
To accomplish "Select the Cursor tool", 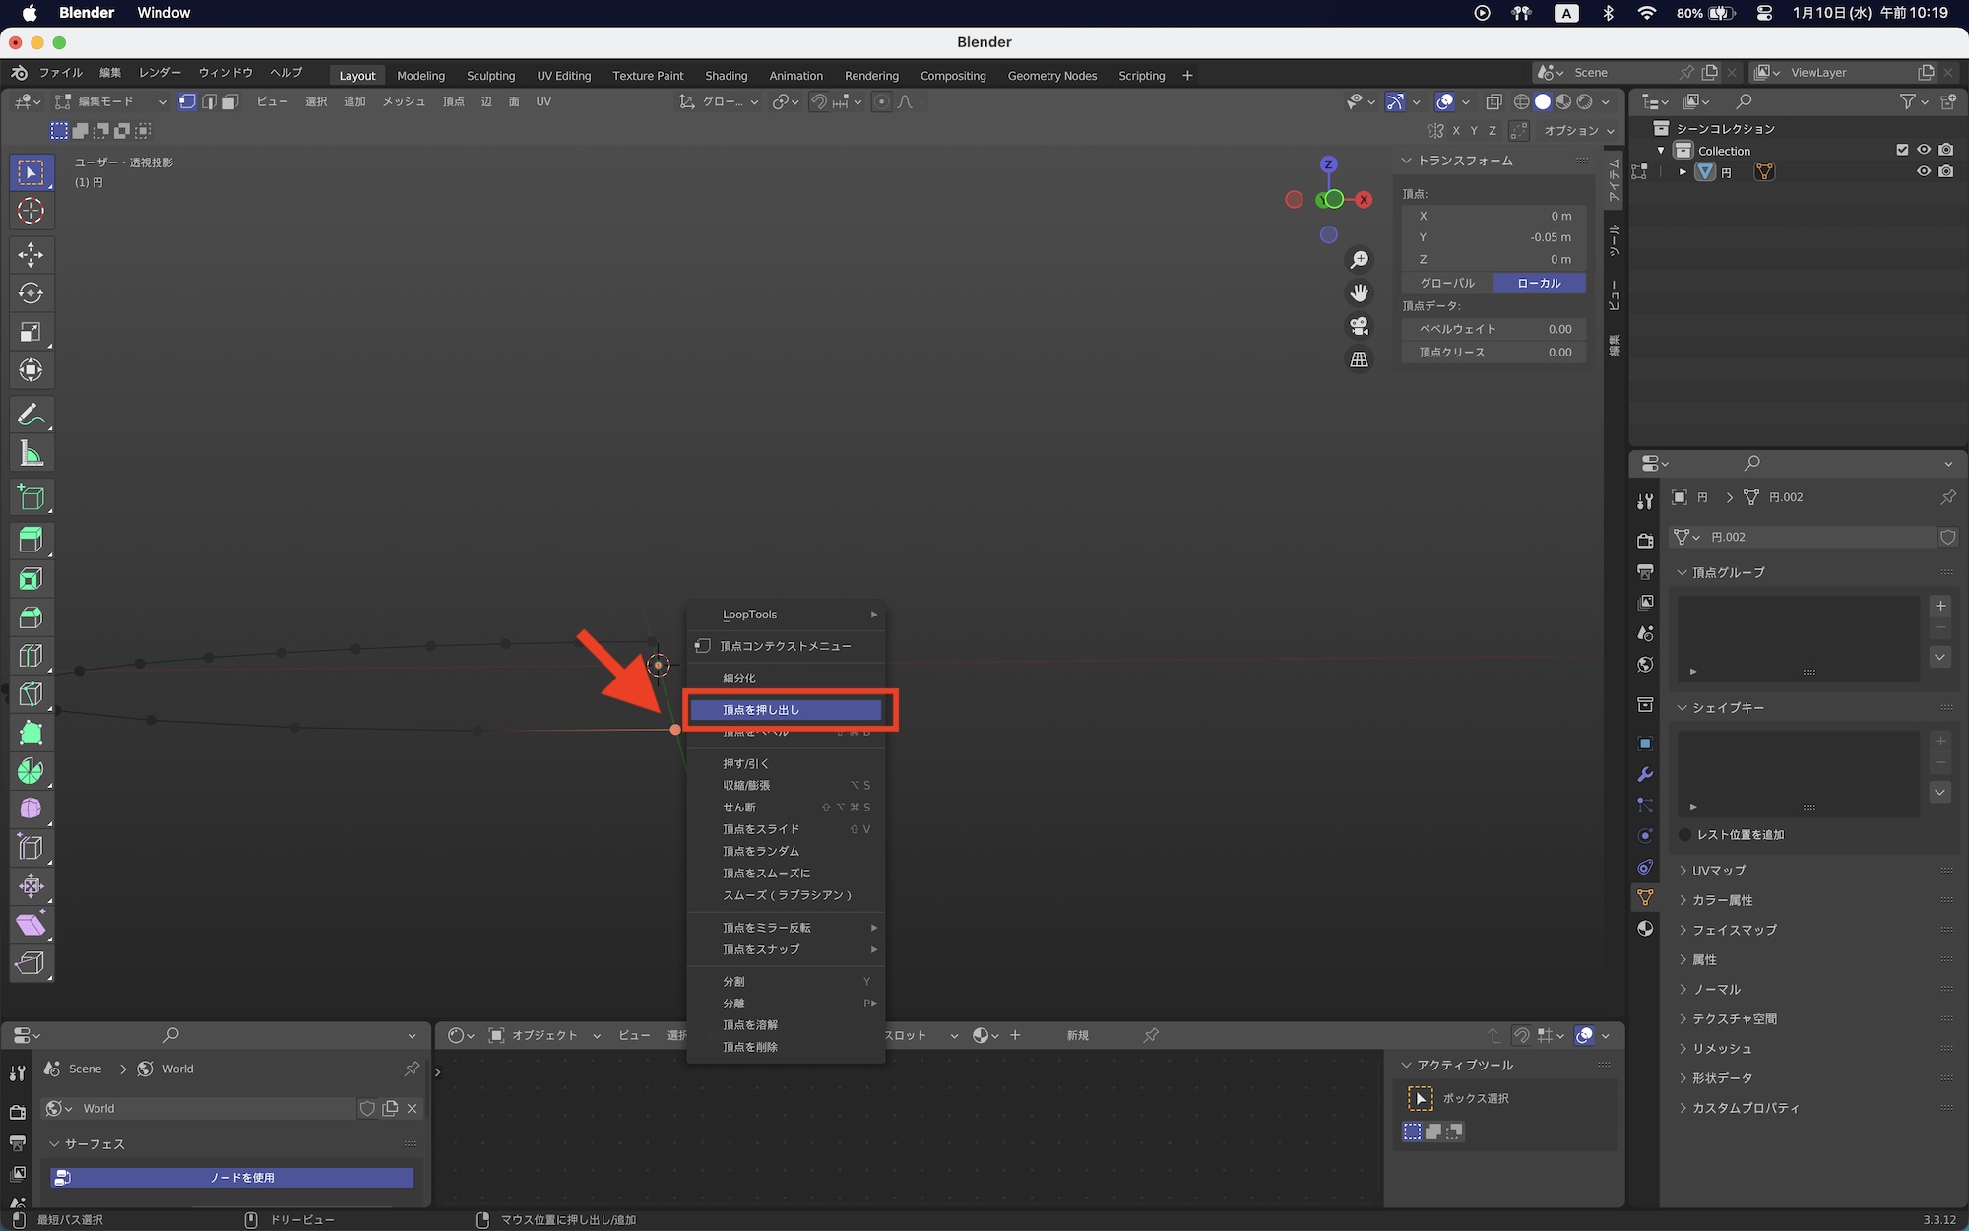I will [31, 211].
